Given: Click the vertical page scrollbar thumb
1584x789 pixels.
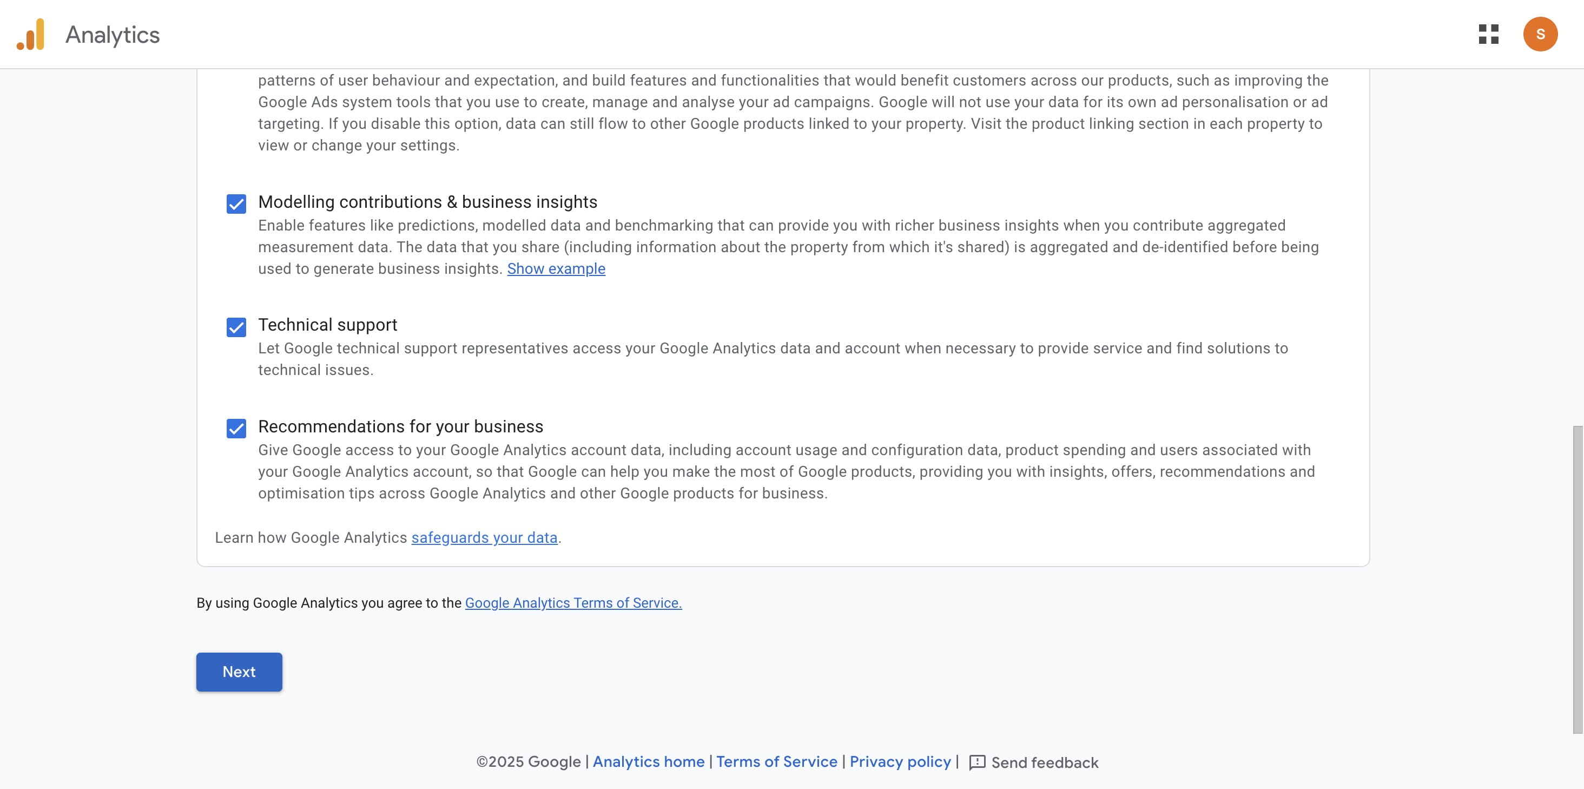Looking at the screenshot, I should pyautogui.click(x=1577, y=578).
